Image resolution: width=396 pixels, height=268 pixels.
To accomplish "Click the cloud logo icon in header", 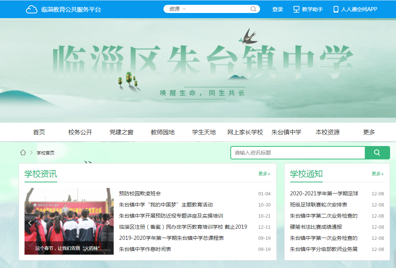I will (32, 9).
